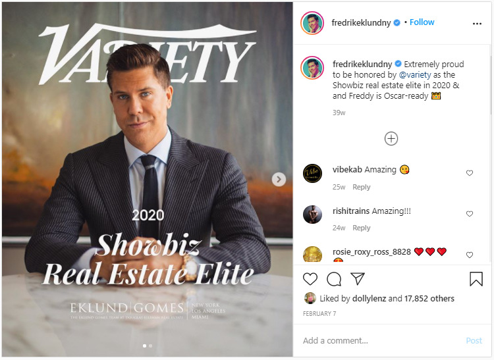Reply to vibekab's comment

[x=362, y=187]
